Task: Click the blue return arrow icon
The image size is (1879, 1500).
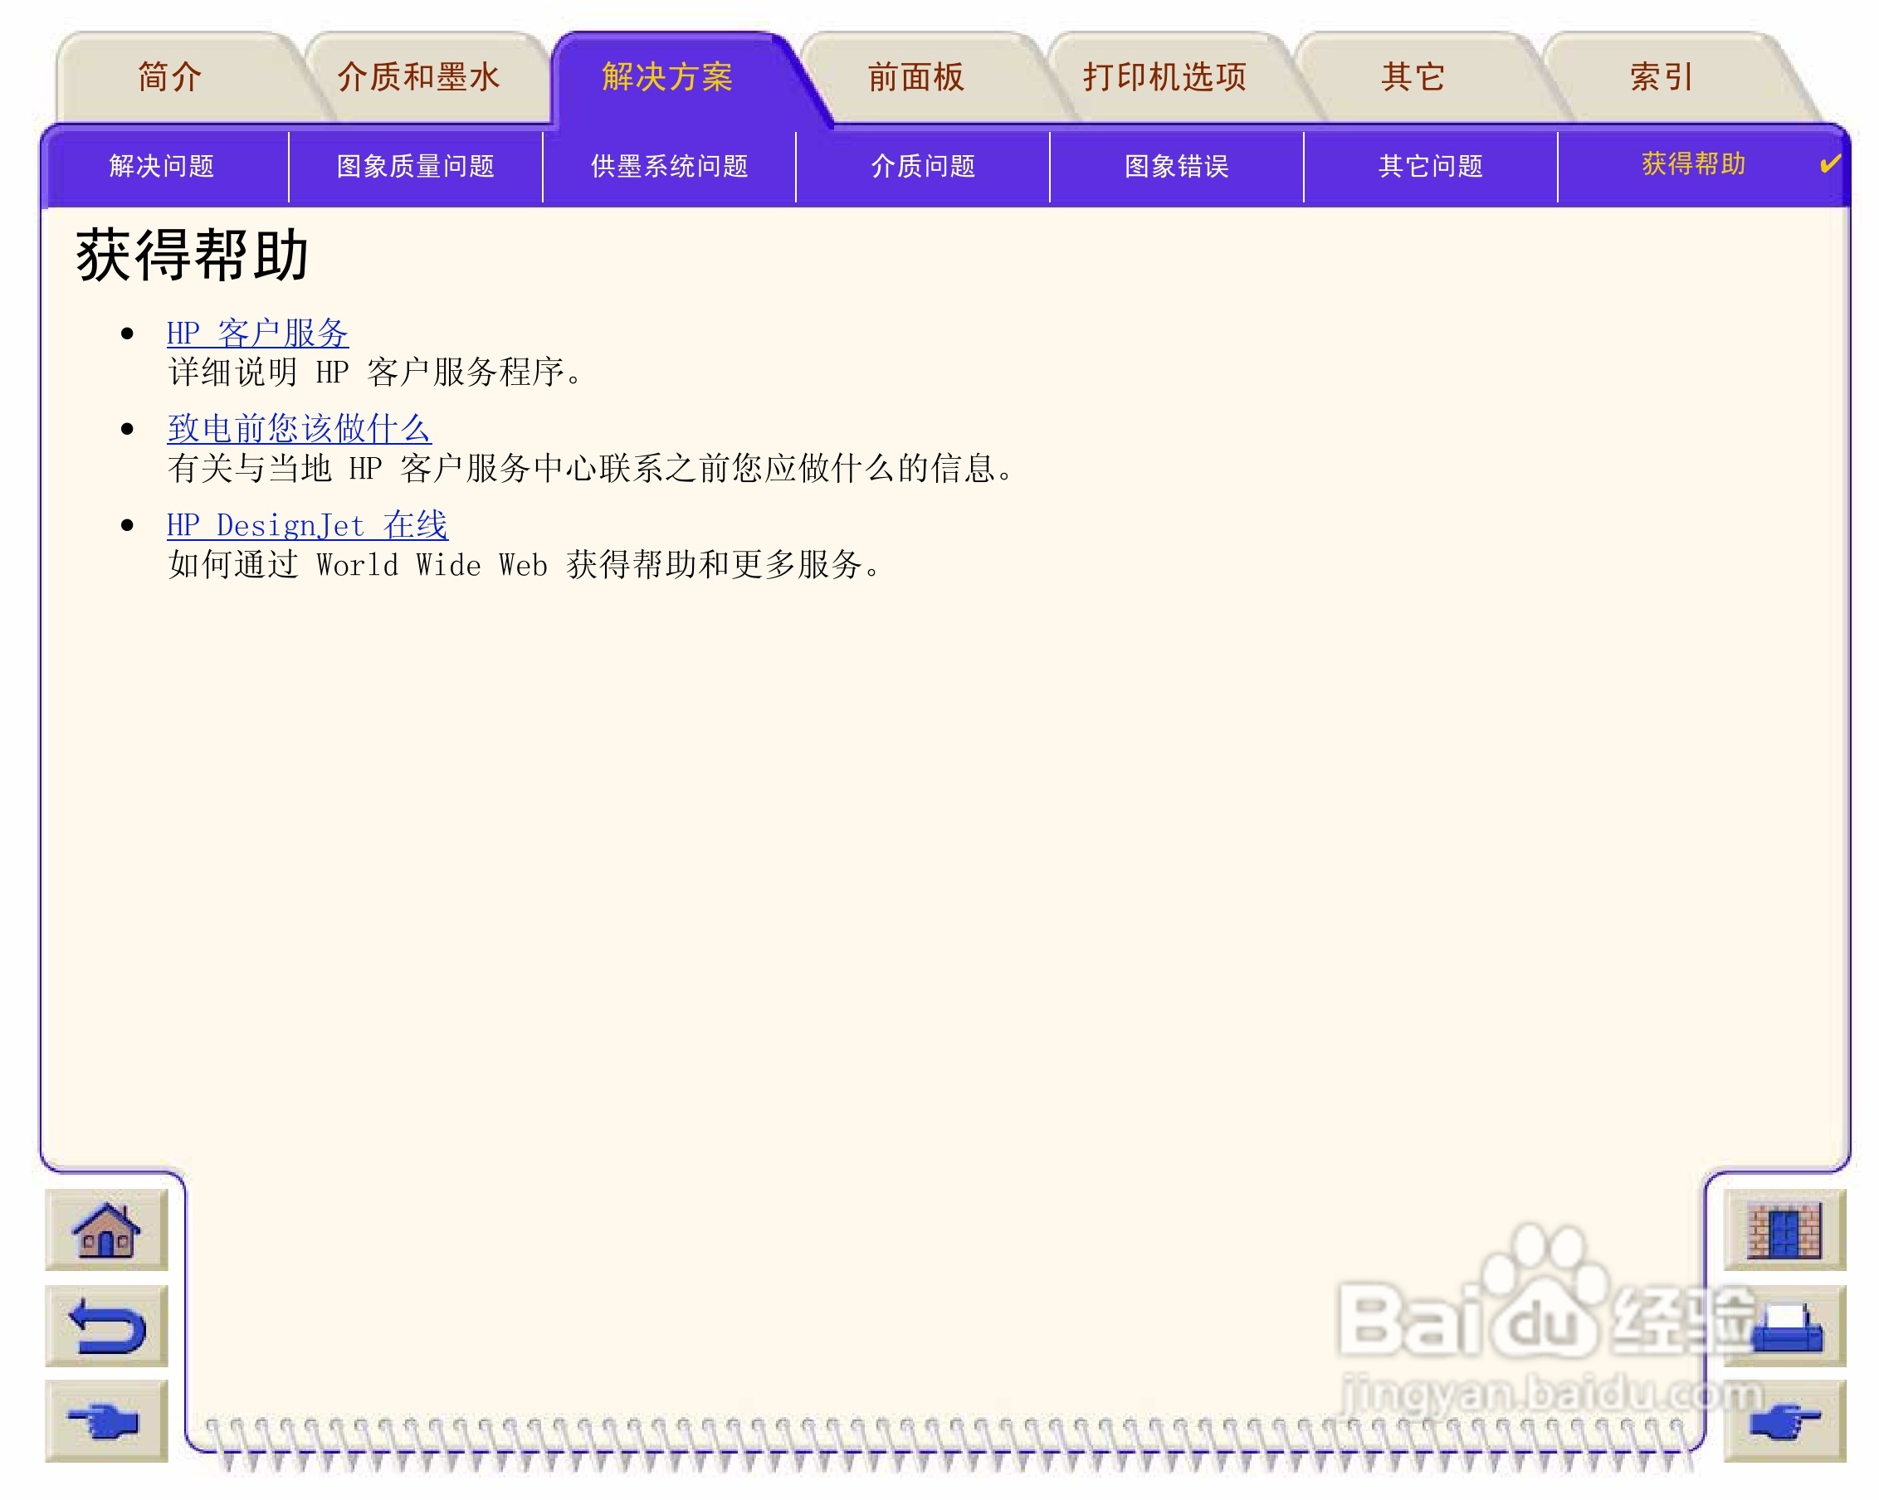Action: [x=106, y=1326]
